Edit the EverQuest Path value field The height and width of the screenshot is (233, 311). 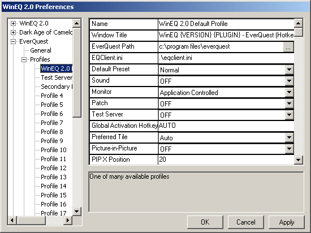[221, 47]
